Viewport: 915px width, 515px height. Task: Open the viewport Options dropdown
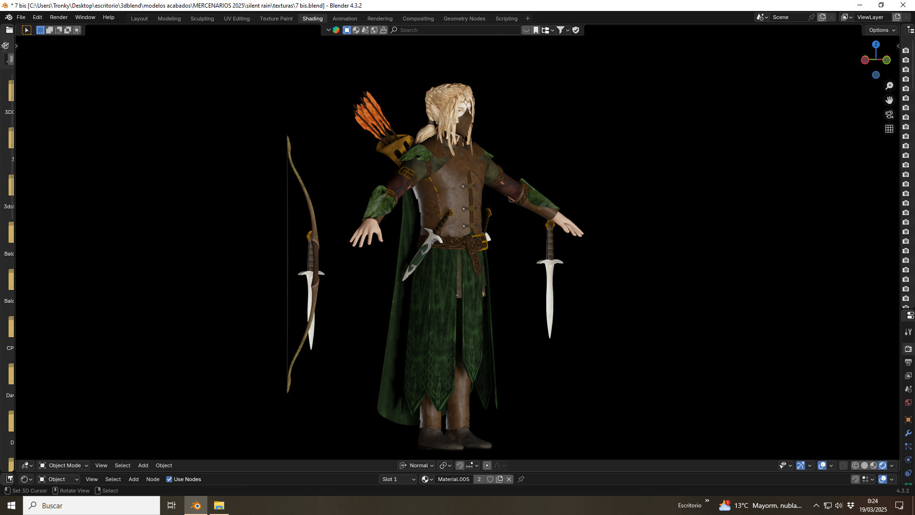coord(881,30)
